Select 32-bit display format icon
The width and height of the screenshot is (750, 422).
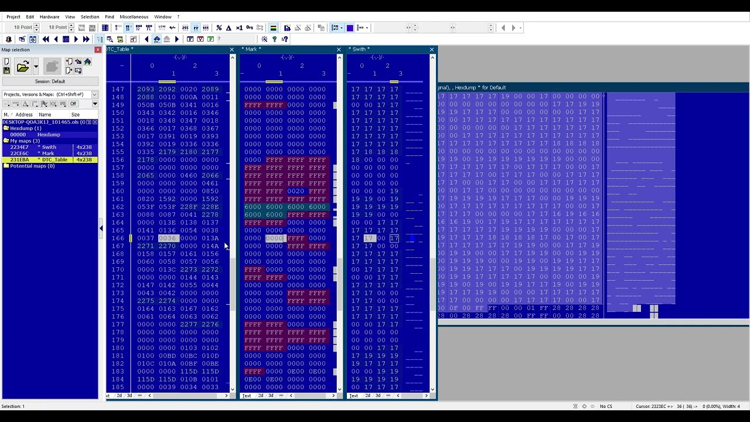(139, 28)
